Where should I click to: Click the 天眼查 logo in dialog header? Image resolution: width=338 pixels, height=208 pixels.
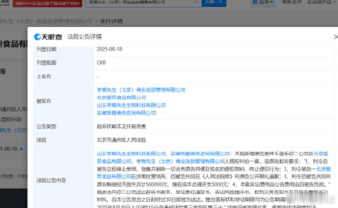pos(48,37)
